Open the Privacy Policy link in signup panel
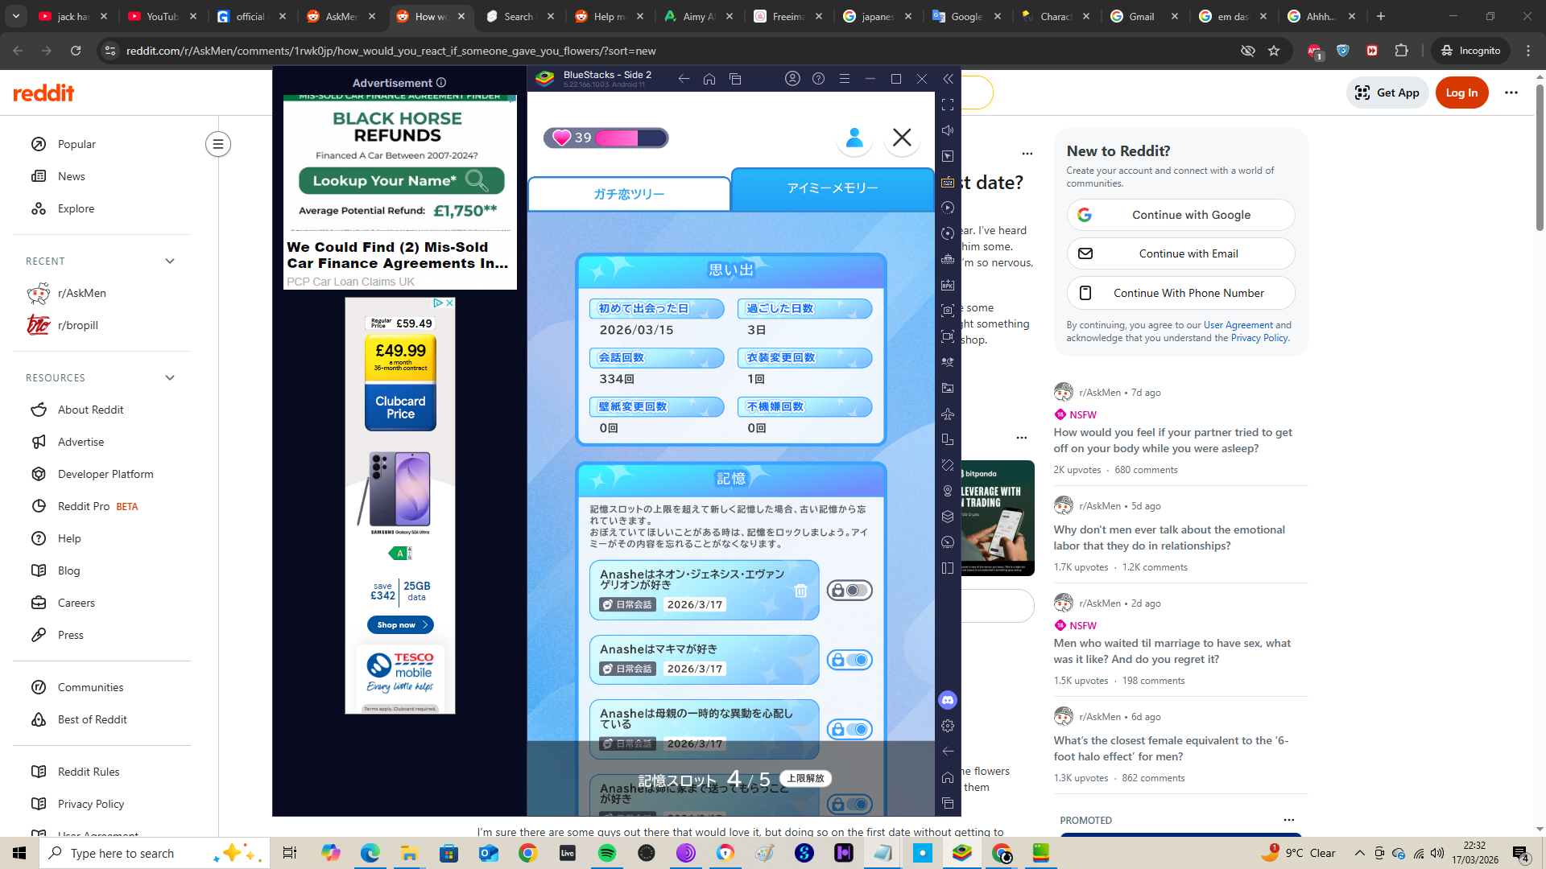The image size is (1546, 869). click(1259, 338)
